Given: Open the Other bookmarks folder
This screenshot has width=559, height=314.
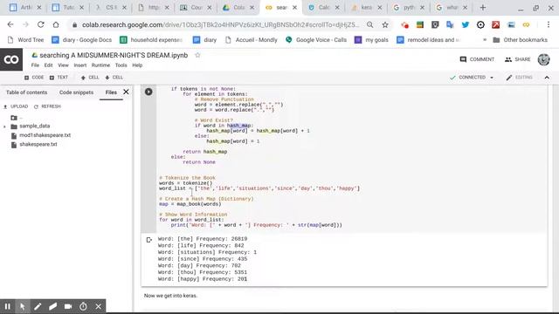Looking at the screenshot, I should tap(521, 40).
